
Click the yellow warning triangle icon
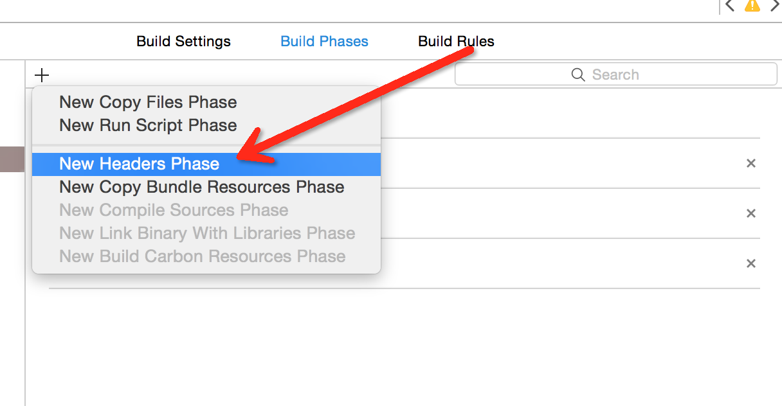tap(752, 6)
